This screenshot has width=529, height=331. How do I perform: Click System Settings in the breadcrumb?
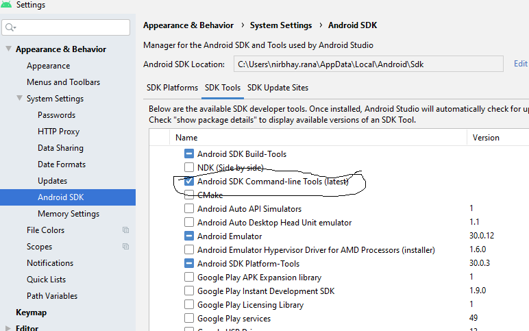pos(281,25)
